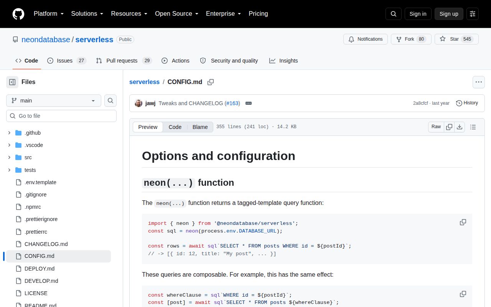Open the search magnifier in header

[x=394, y=14]
